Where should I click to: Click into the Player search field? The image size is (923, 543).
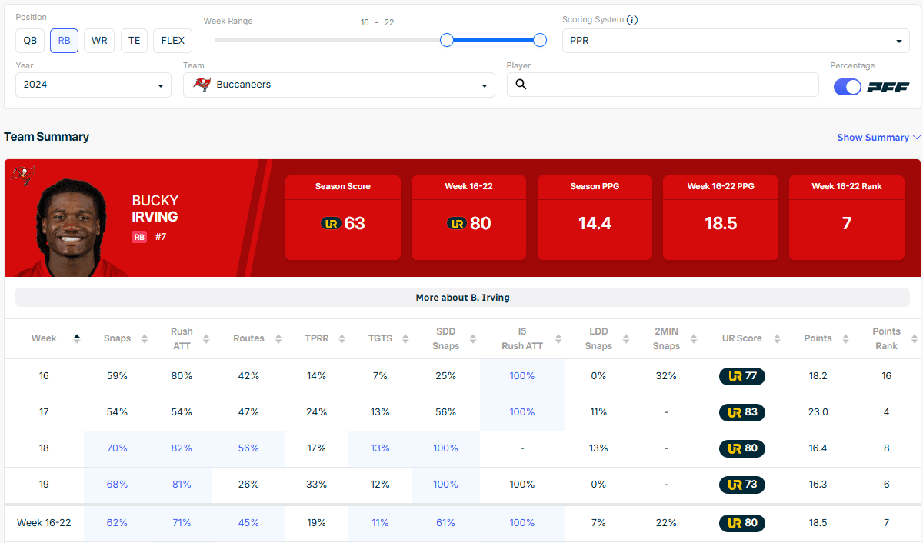[669, 85]
